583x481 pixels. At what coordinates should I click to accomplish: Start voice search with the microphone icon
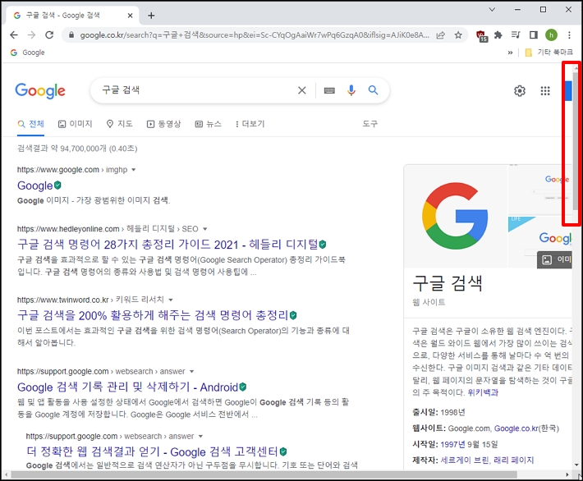351,90
